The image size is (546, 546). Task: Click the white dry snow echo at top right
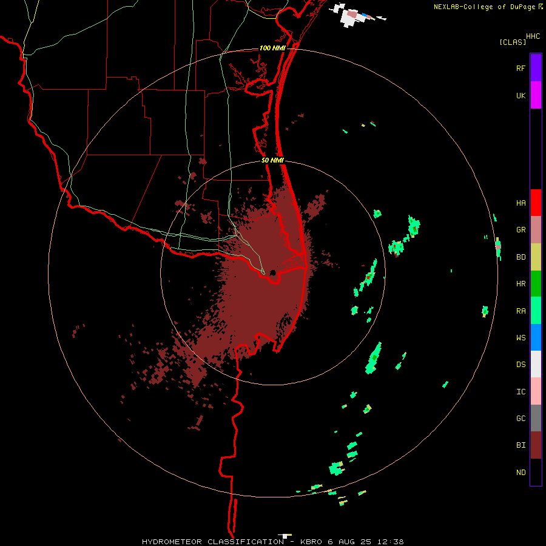pos(352,15)
